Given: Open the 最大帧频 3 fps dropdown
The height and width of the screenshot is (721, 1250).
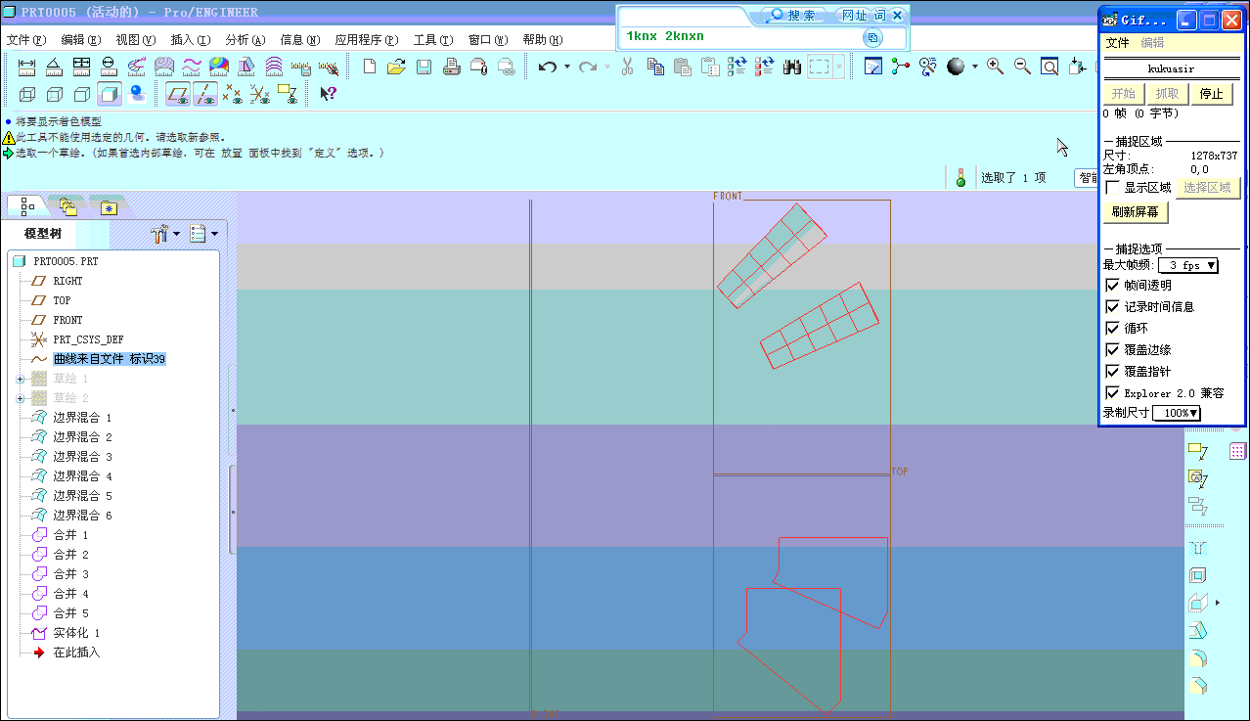Looking at the screenshot, I should 1187,265.
